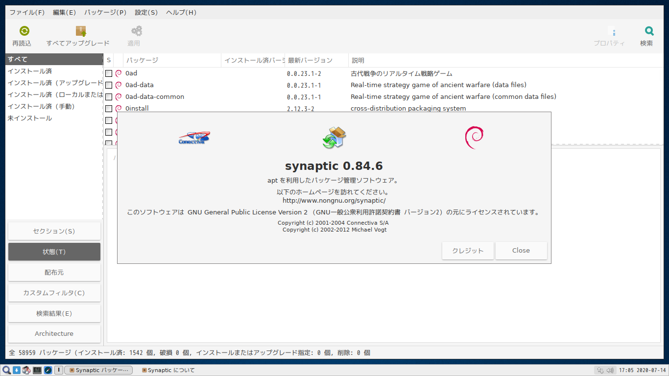
Task: Toggle the status checkbox for 0install
Action: click(109, 109)
